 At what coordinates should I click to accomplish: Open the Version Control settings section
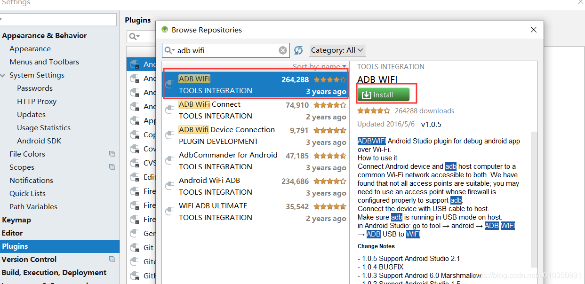[29, 259]
